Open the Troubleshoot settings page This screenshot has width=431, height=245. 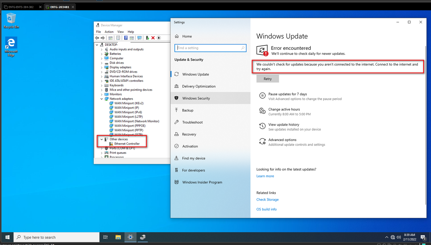pos(210,122)
